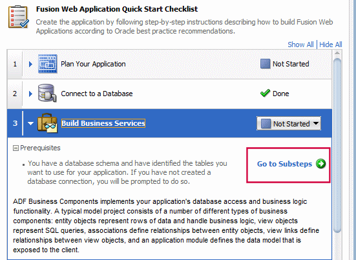Open the Go to Substeps link
This screenshot has width=356, height=260.
284,164
